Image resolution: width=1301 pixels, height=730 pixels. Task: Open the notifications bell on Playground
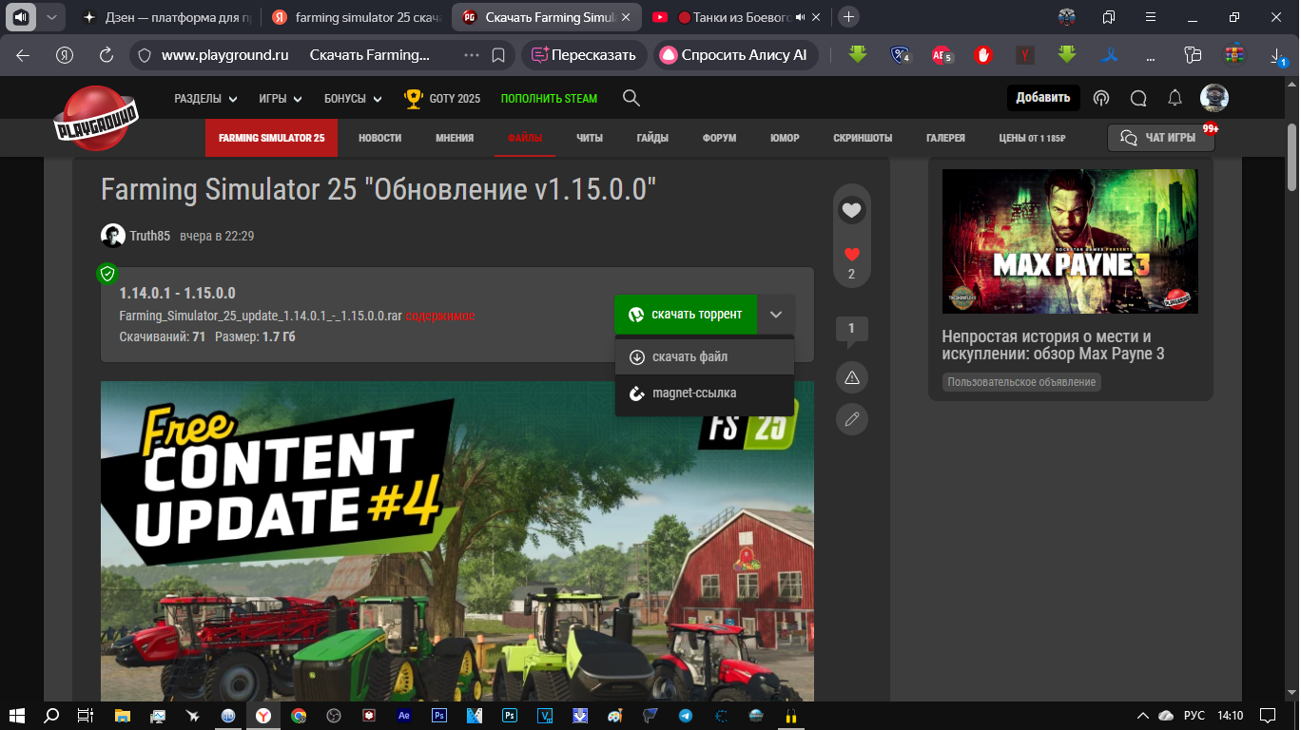(1175, 98)
